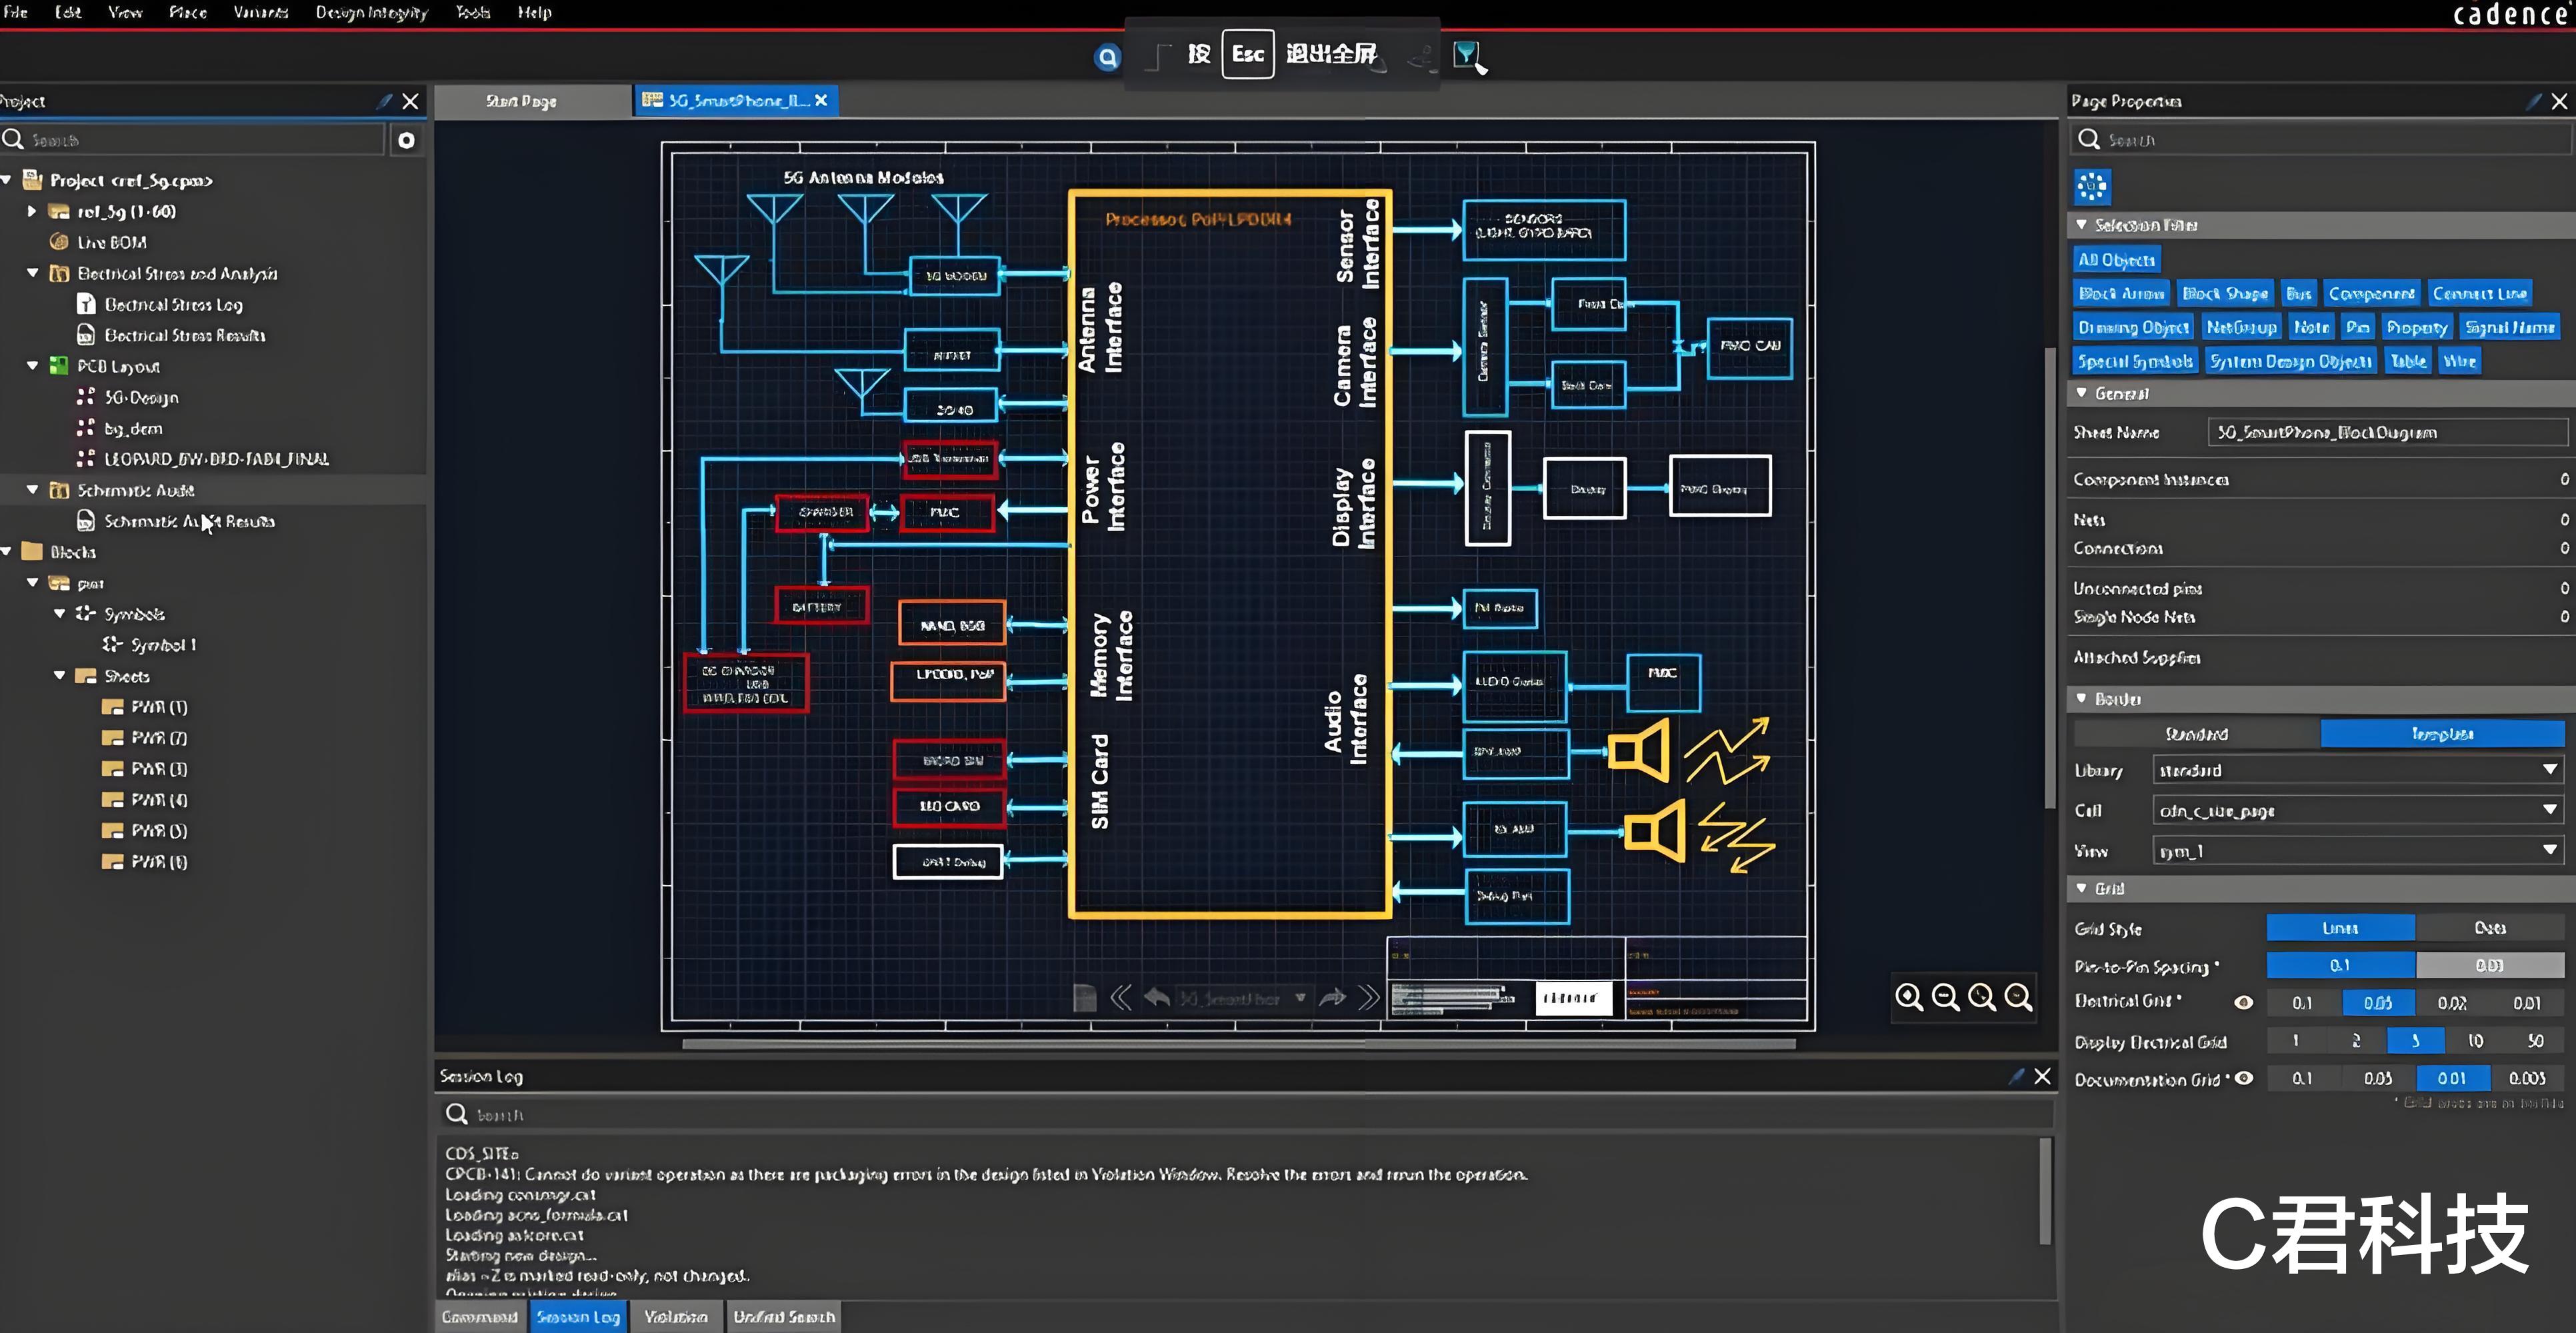The width and height of the screenshot is (2576, 1333).
Task: Select the All Objects filter button
Action: pos(2116,260)
